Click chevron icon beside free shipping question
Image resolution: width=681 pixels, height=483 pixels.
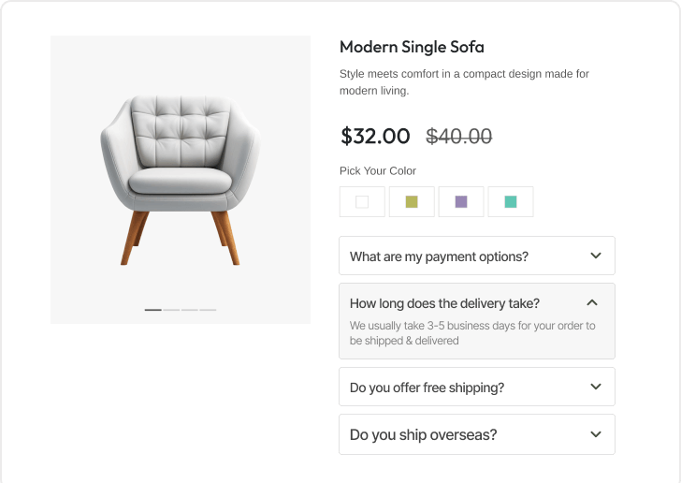pos(596,387)
